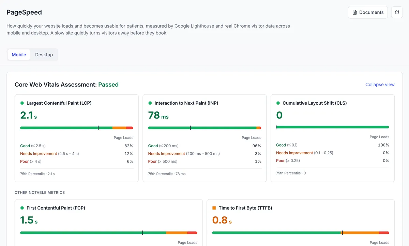The height and width of the screenshot is (246, 409).
Task: Click the 3% page loads value
Action: 258,154
